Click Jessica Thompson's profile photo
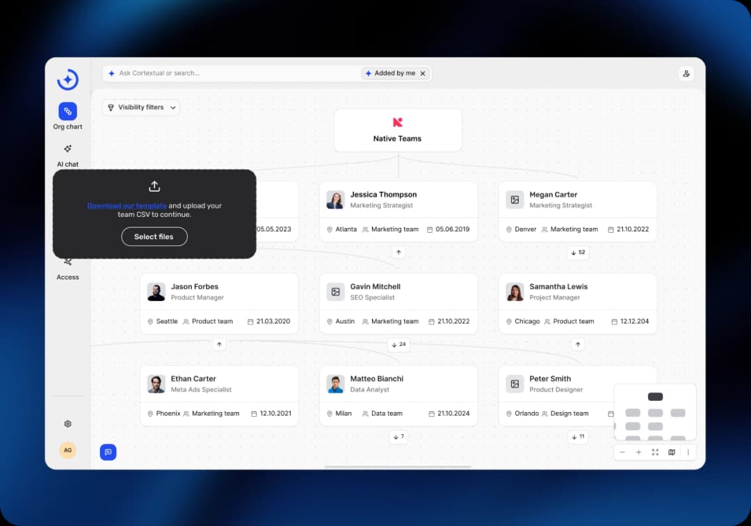Image resolution: width=751 pixels, height=526 pixels. (x=335, y=199)
